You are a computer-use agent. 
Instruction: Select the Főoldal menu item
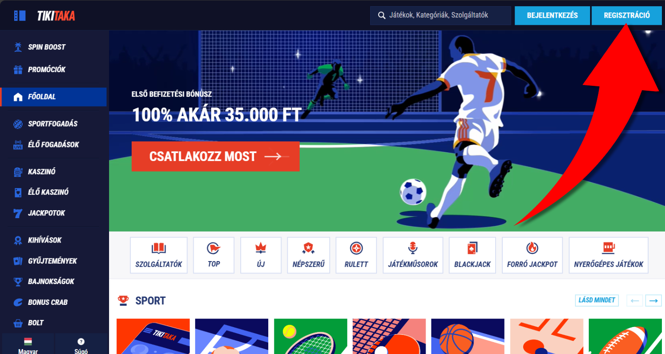(x=53, y=97)
